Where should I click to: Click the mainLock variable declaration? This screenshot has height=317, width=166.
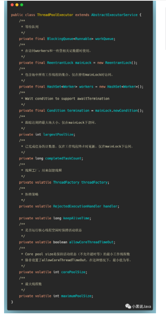(x=83, y=63)
